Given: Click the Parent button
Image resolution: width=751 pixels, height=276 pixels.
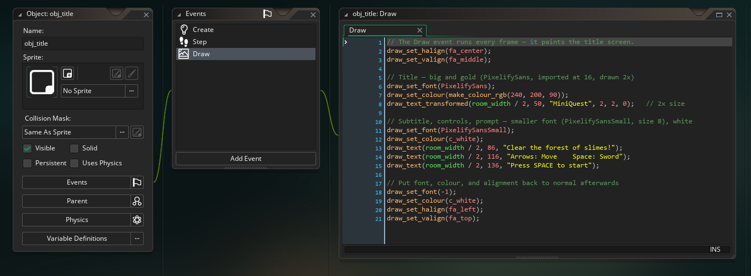Looking at the screenshot, I should click(x=77, y=201).
